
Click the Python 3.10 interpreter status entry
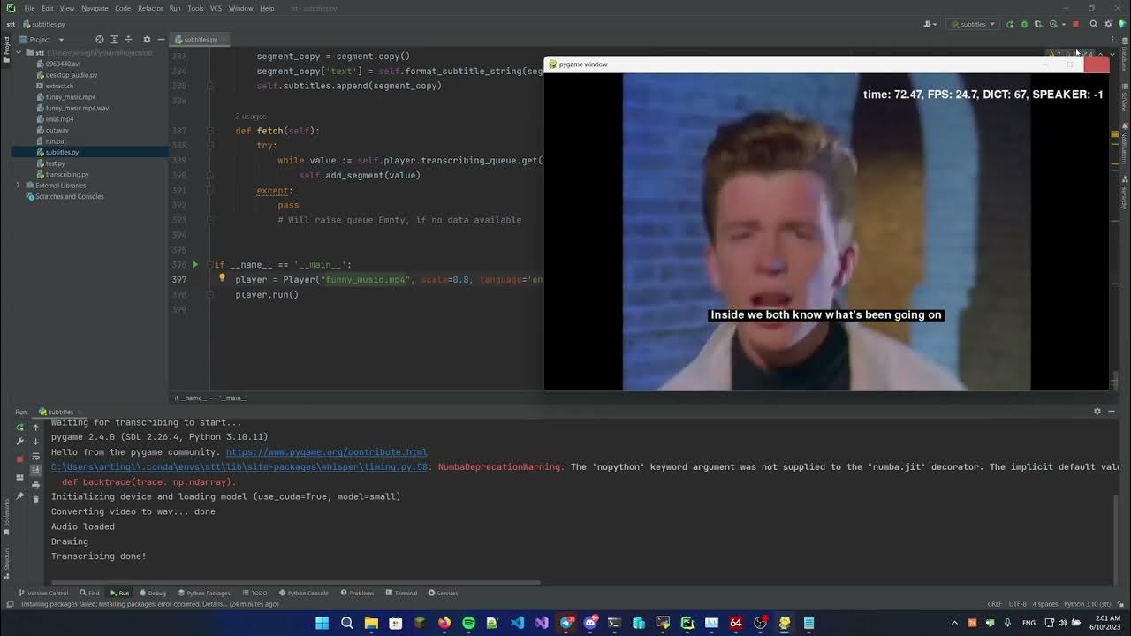point(1086,604)
